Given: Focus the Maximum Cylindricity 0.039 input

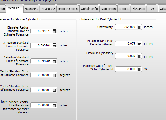Looking at the screenshot, I should (x=126, y=56).
